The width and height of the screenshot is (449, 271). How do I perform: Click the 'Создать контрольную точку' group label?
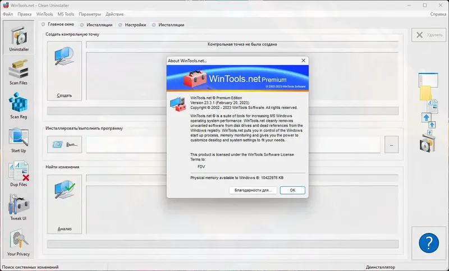tap(72, 34)
